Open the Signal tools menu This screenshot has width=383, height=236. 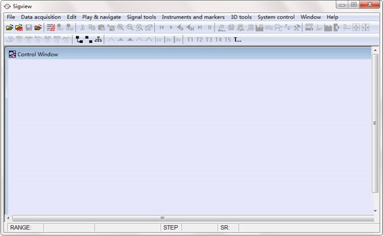pos(141,17)
